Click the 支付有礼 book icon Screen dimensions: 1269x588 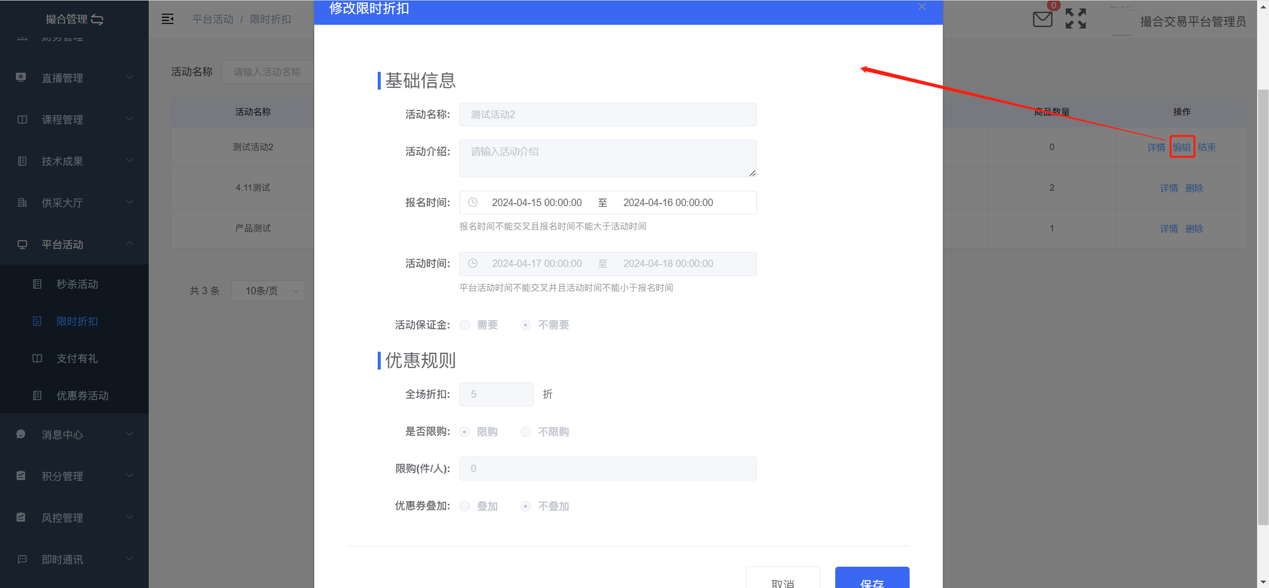click(37, 358)
